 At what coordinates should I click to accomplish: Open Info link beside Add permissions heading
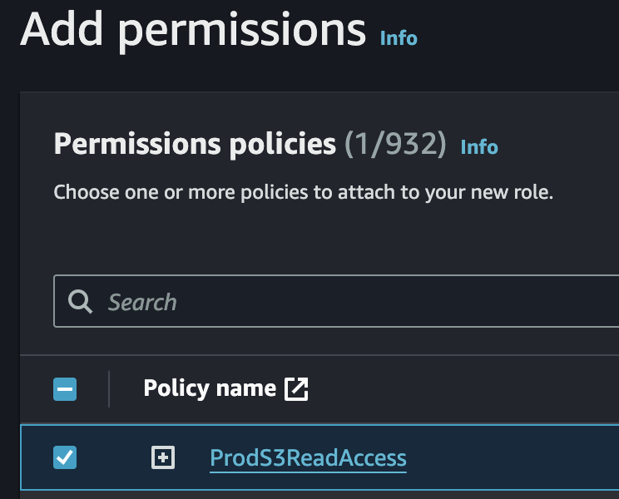tap(399, 38)
